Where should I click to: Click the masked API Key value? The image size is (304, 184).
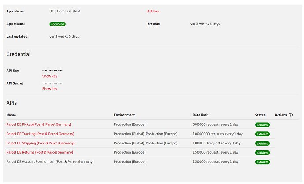(x=52, y=71)
